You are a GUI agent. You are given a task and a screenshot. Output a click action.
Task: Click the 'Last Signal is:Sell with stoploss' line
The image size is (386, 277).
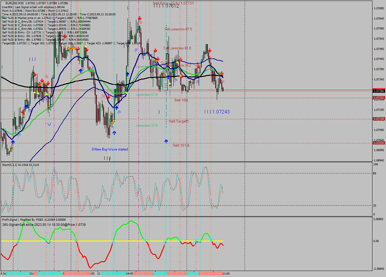[x=40, y=7]
